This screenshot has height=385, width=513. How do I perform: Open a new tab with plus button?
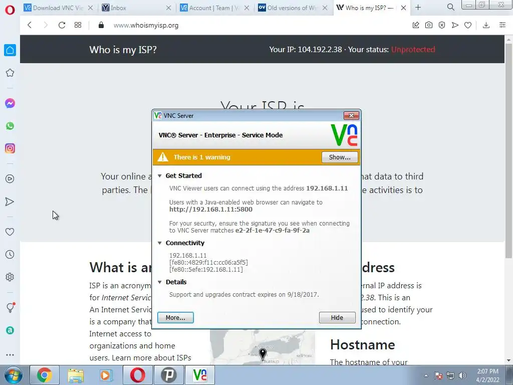418,7
